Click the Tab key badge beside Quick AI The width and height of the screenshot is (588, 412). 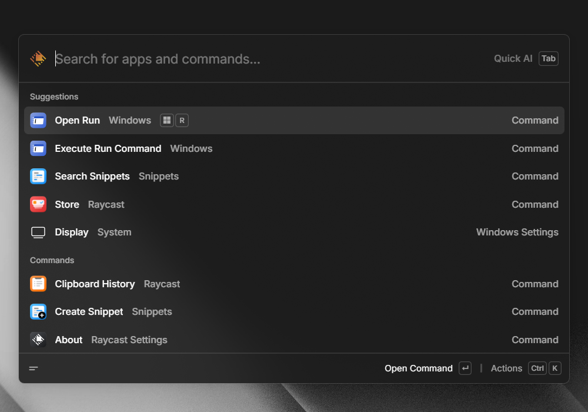pyautogui.click(x=548, y=59)
